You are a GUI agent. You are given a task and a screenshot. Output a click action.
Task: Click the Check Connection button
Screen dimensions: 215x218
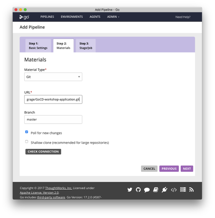(43, 152)
